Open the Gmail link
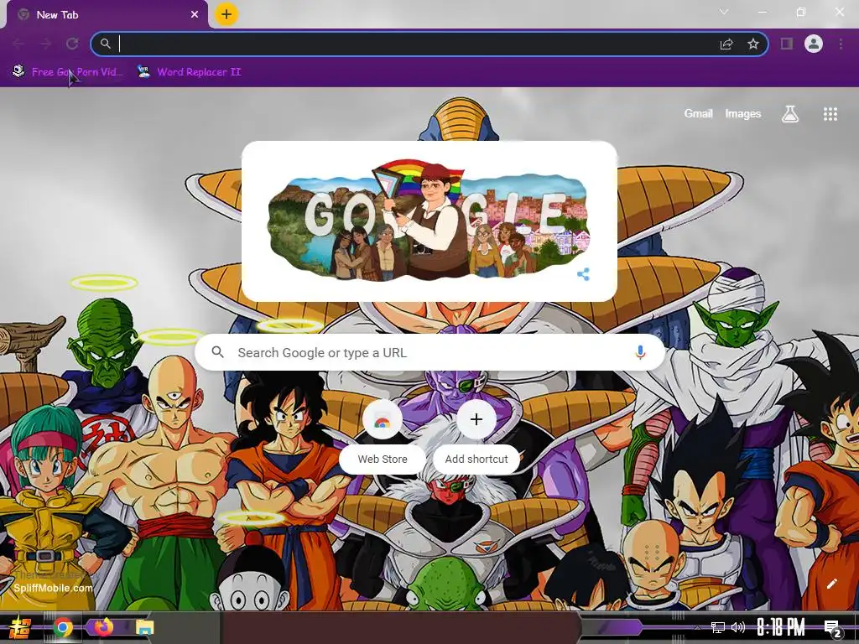 [699, 113]
